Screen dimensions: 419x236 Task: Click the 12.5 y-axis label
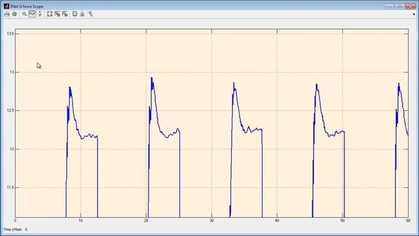point(10,111)
